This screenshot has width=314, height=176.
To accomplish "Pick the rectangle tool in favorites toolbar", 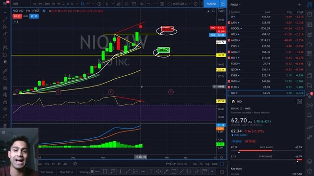I will click(x=105, y=171).
